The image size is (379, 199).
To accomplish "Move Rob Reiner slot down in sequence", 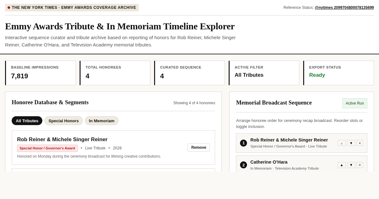I will click(x=351, y=143).
